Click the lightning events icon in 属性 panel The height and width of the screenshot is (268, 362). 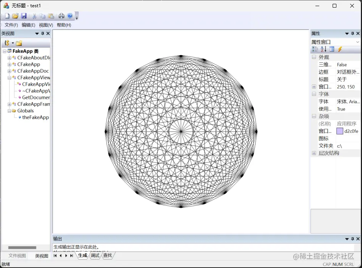pos(340,49)
